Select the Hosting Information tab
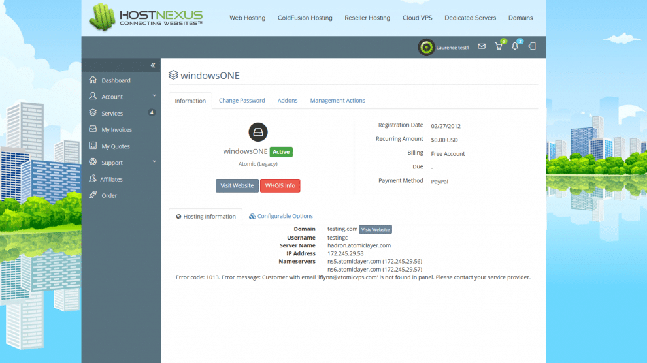Screen dimensions: 647x363 coord(205,217)
